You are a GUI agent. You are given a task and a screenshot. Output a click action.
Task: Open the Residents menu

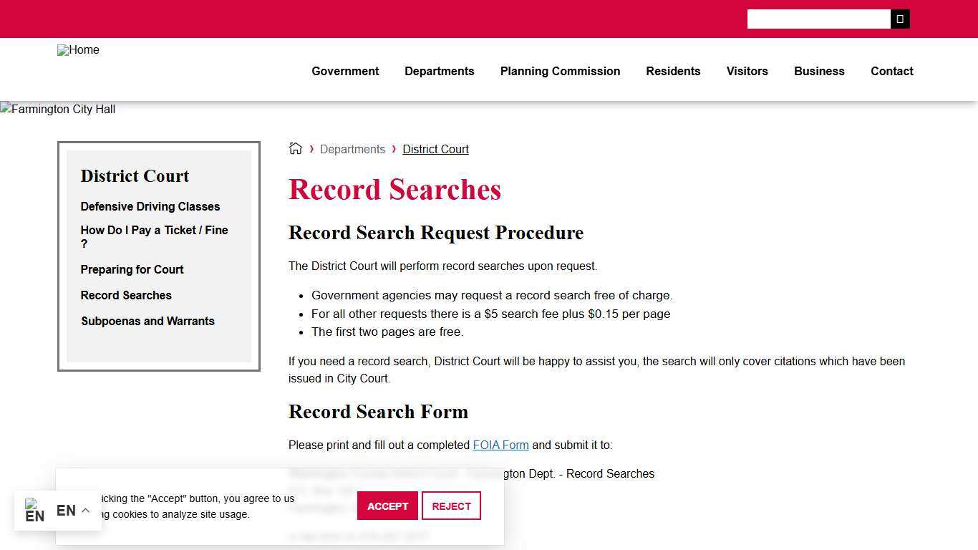(x=673, y=71)
